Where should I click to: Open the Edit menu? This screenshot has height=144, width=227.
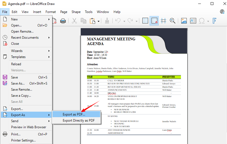click(14, 12)
